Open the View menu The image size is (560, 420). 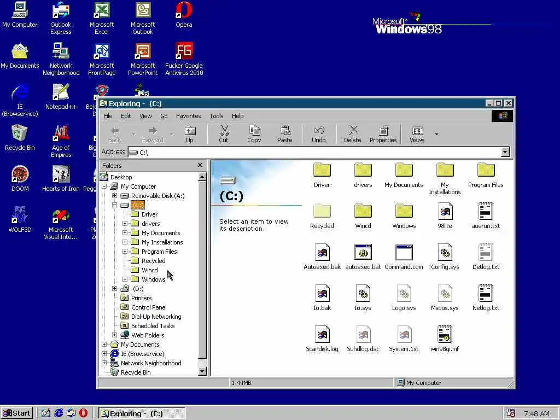point(145,116)
